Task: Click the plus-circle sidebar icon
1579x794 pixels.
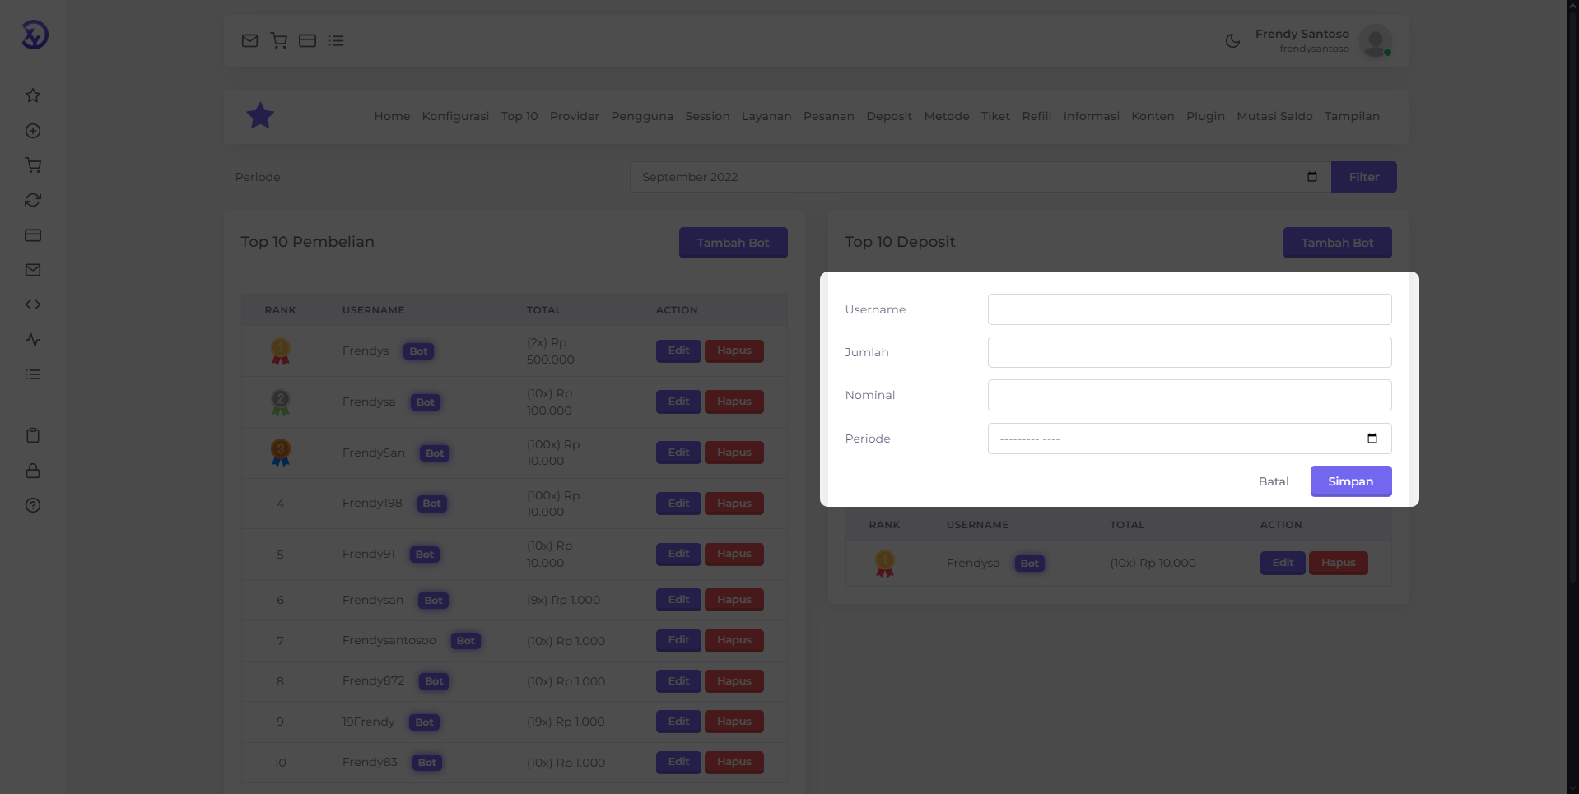Action: [x=33, y=131]
